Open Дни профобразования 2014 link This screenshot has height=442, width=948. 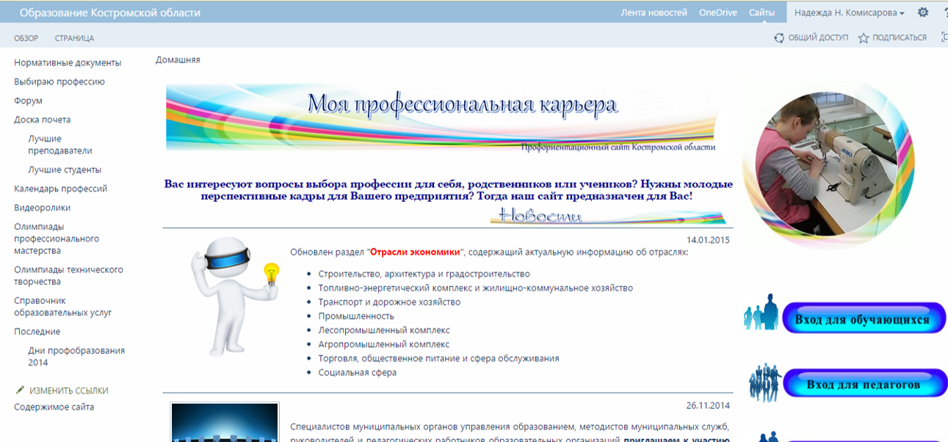[x=76, y=356]
